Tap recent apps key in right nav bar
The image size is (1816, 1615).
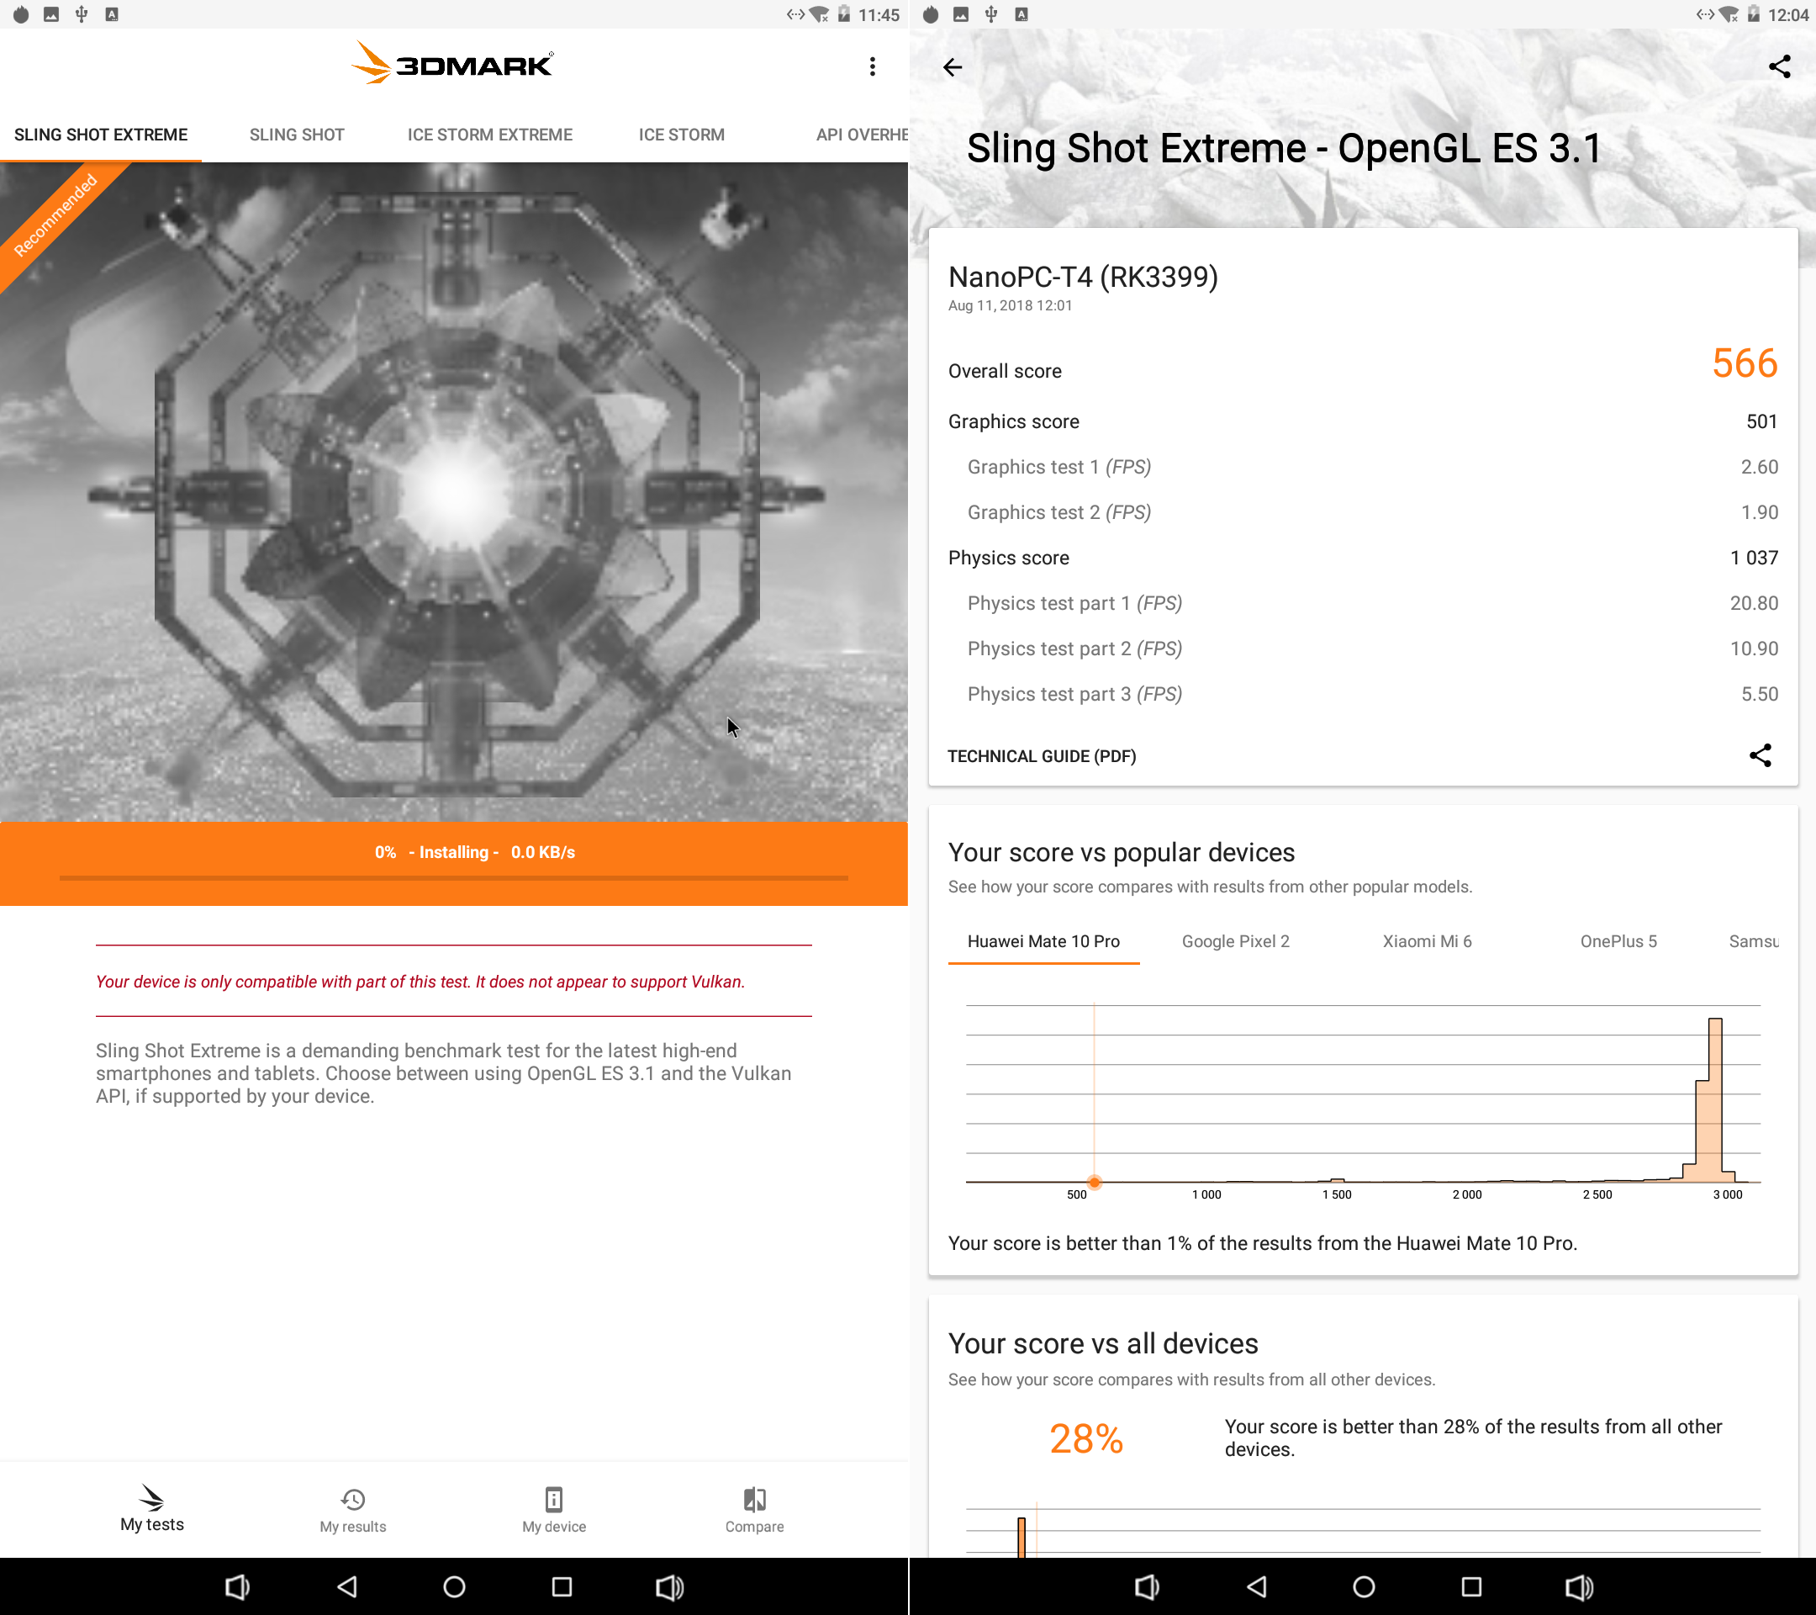coord(1471,1586)
